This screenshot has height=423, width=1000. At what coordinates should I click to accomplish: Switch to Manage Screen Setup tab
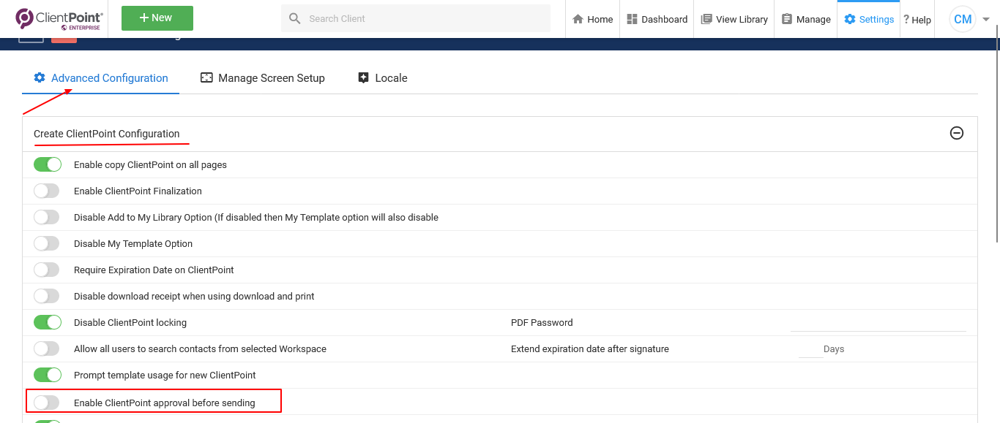[262, 78]
